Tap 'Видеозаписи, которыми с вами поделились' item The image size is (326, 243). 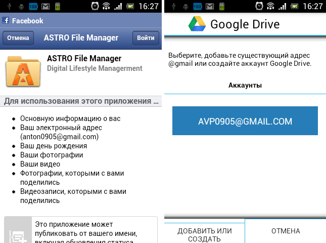(73, 196)
